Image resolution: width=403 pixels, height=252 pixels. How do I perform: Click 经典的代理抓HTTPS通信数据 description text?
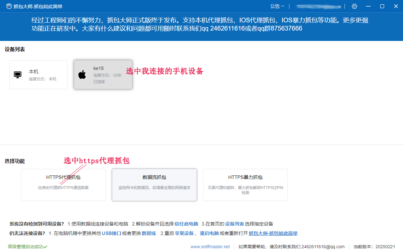coord(63,187)
